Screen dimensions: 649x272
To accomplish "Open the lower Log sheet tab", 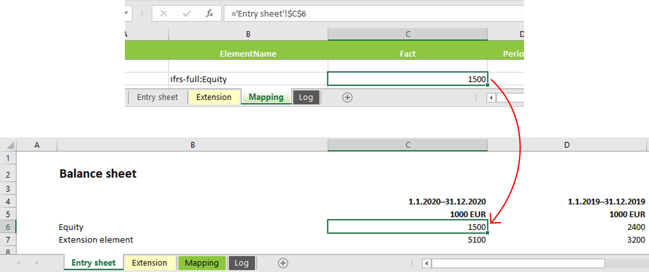I will click(x=241, y=263).
